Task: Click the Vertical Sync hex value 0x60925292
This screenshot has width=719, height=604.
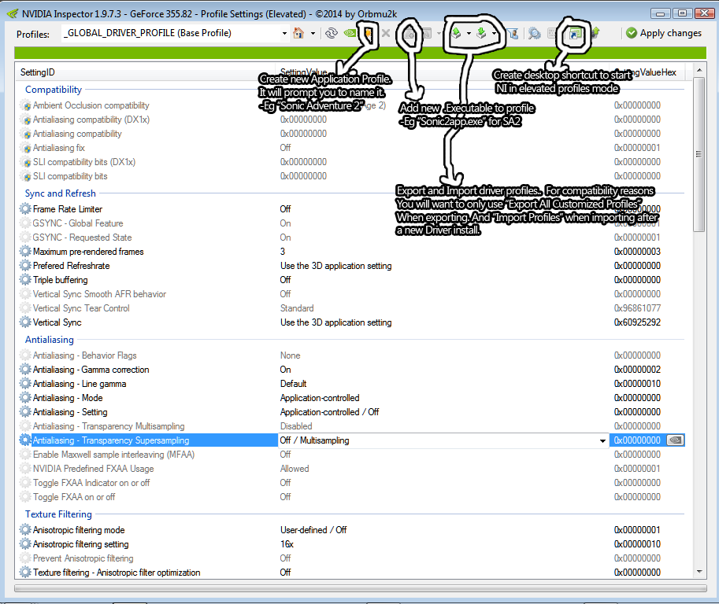Action: 637,322
